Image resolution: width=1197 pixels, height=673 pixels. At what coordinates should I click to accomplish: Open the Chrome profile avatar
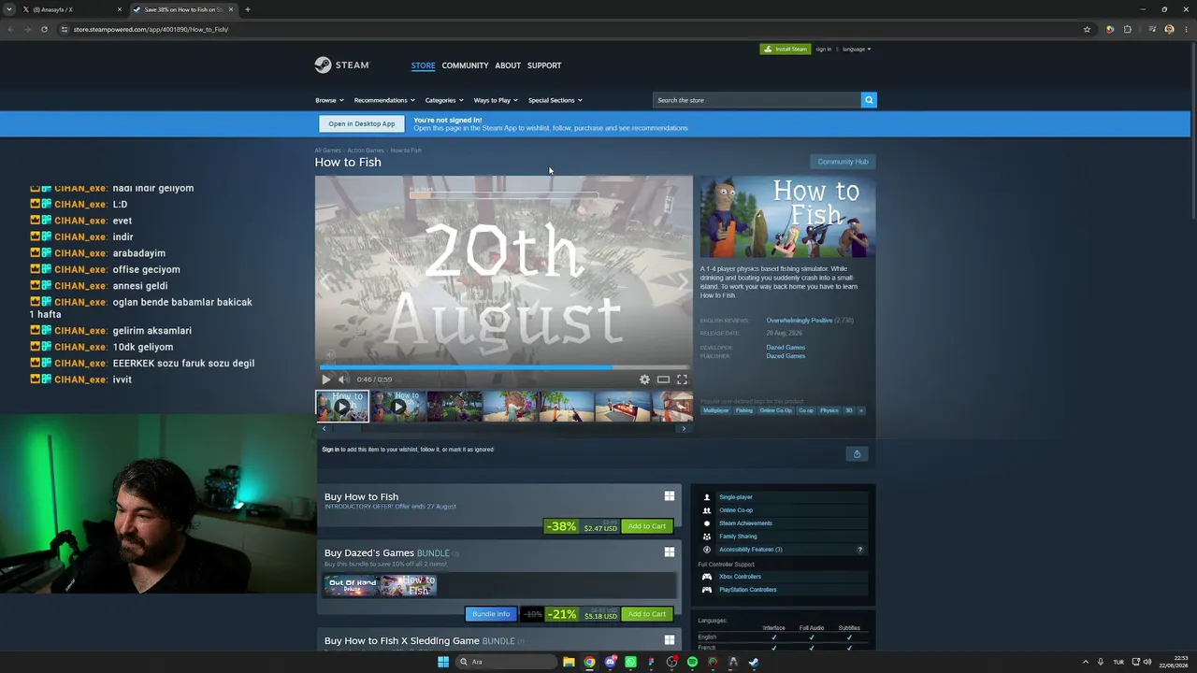(1169, 29)
